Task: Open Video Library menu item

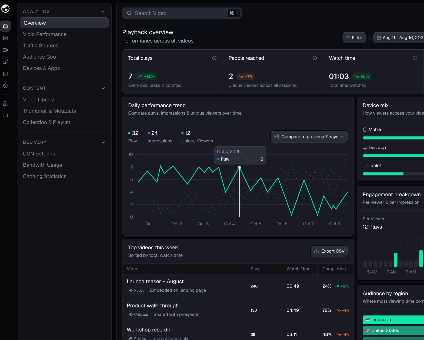Action: [38, 100]
